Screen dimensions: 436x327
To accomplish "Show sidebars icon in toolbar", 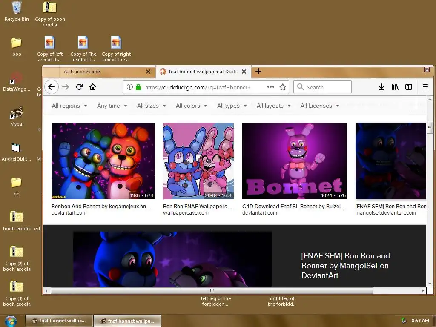I will [x=409, y=87].
